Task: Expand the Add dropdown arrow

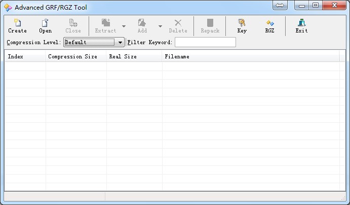Action: click(x=160, y=26)
